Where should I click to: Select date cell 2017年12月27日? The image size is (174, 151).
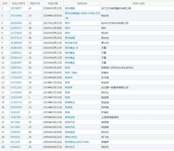click(x=52, y=23)
